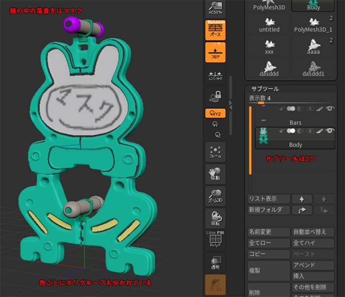
Task: Toggle visibility eye of Body subtool
Action: [x=330, y=131]
